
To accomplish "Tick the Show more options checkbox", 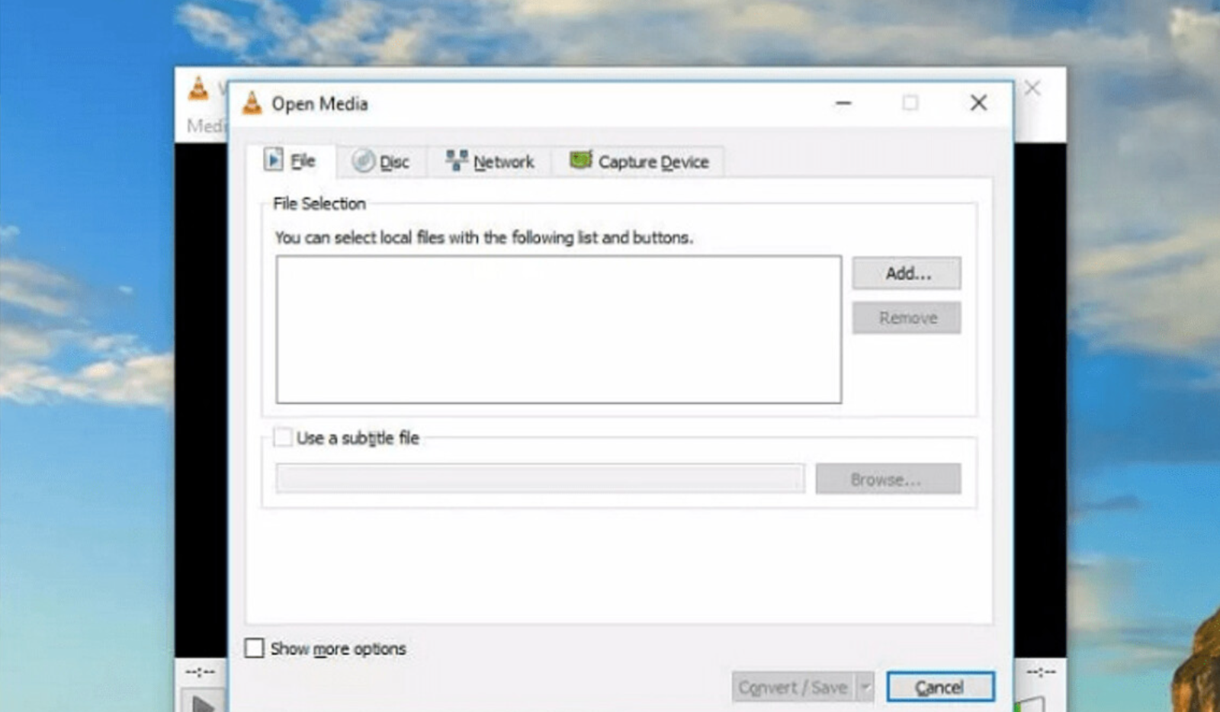I will pyautogui.click(x=254, y=648).
